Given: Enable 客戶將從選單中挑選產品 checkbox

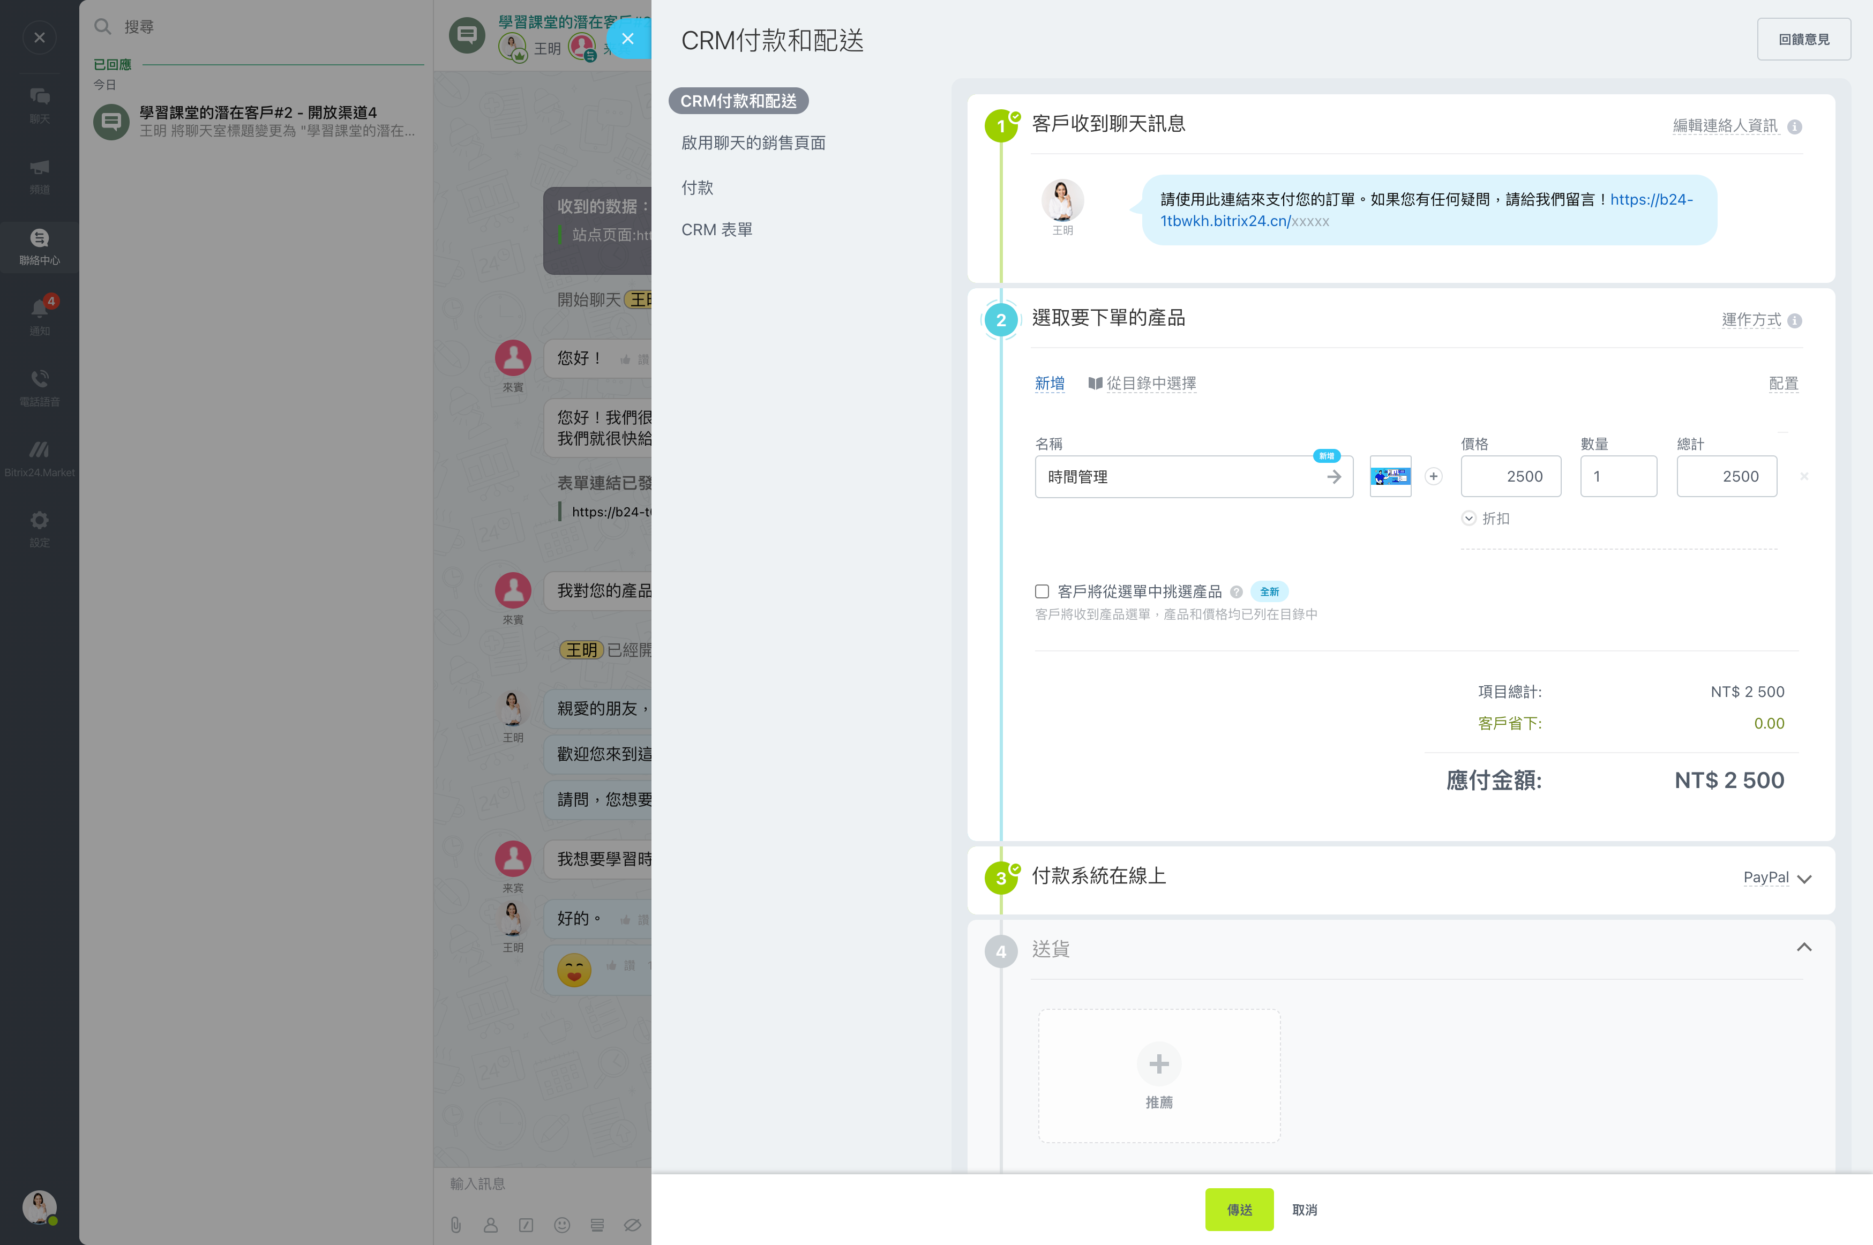Looking at the screenshot, I should pos(1042,591).
